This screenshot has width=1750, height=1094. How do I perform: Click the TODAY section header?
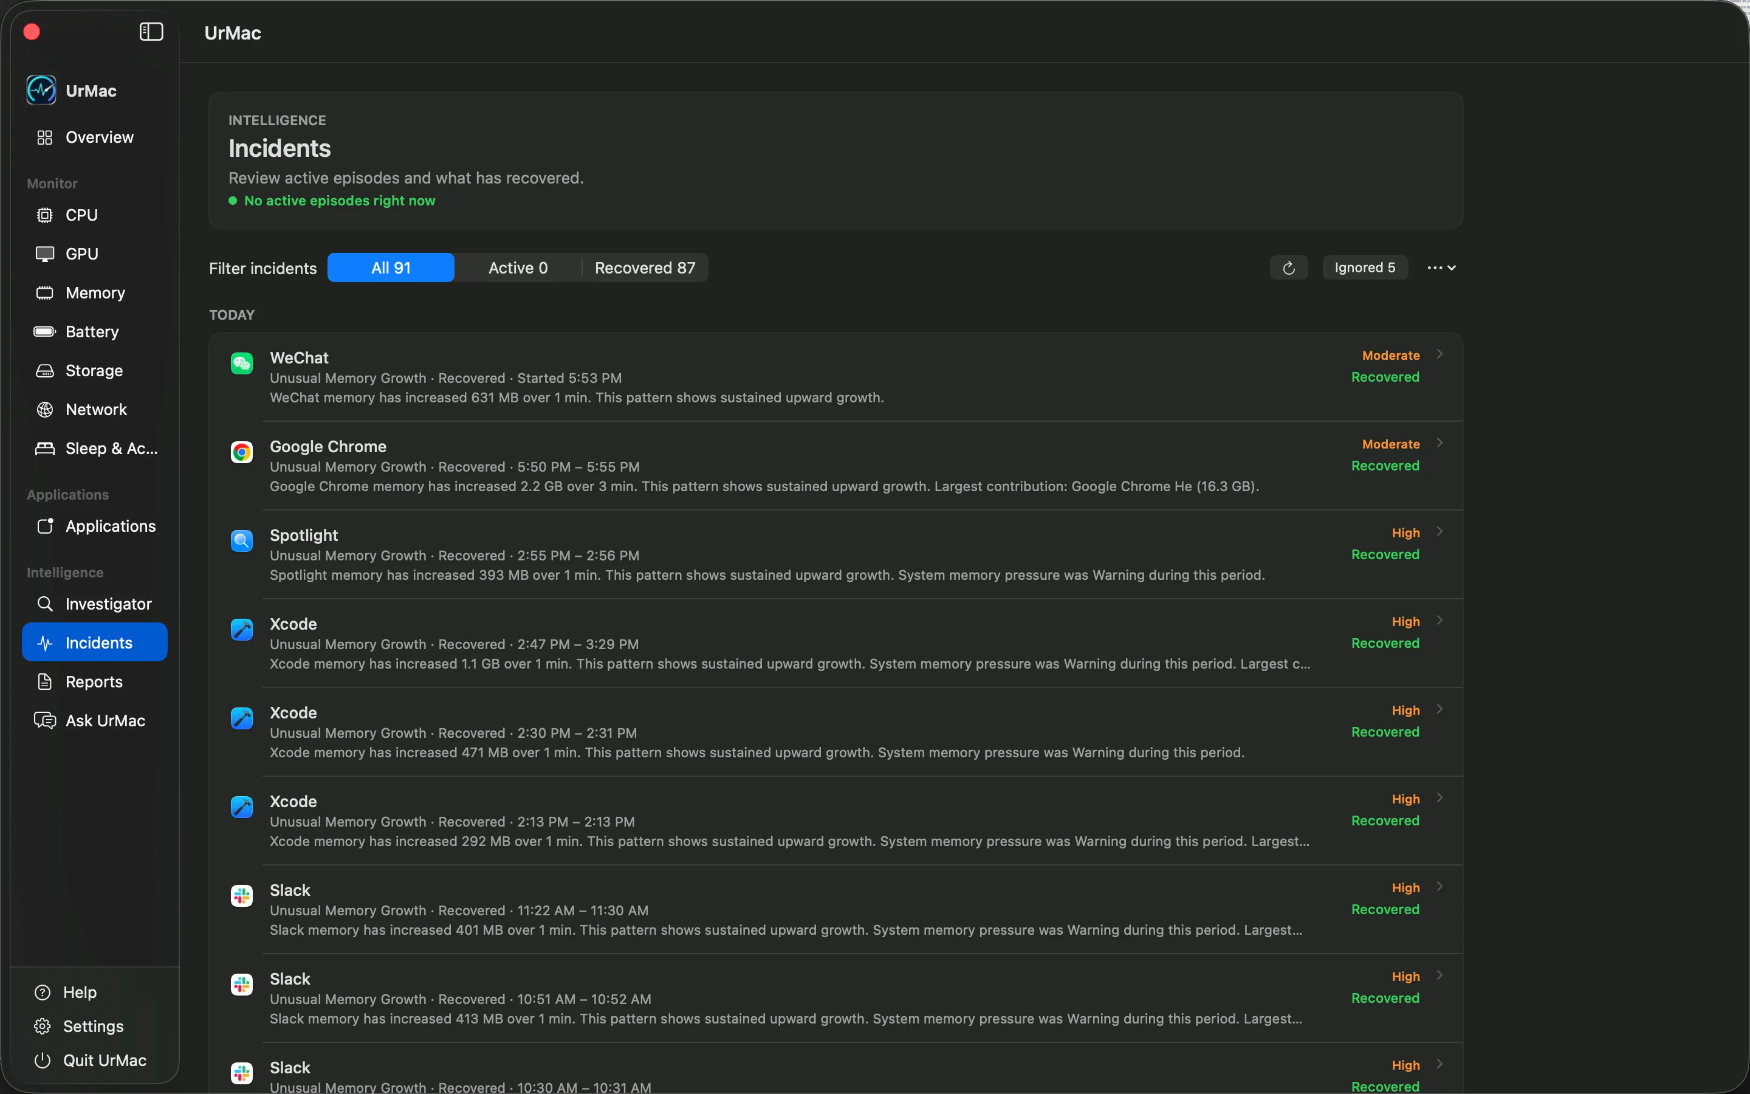point(232,315)
